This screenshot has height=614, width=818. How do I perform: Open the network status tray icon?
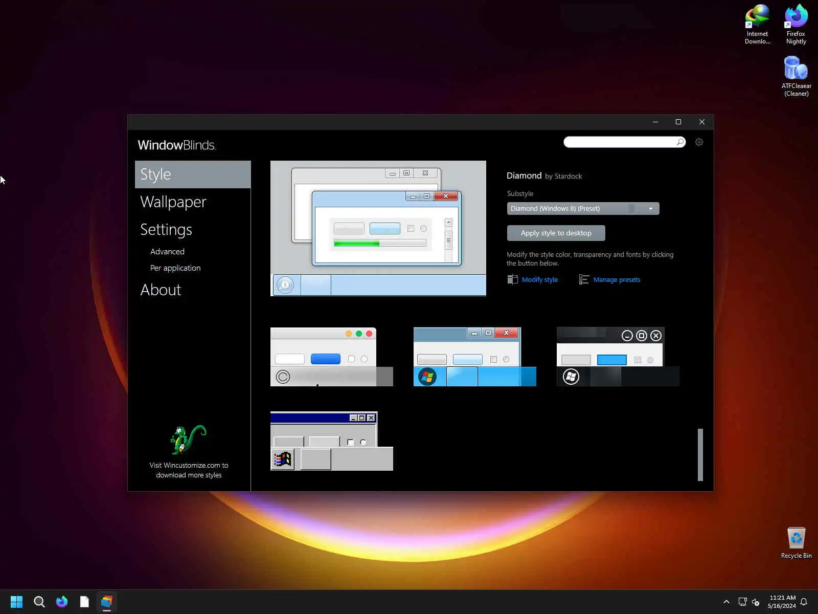tap(742, 602)
